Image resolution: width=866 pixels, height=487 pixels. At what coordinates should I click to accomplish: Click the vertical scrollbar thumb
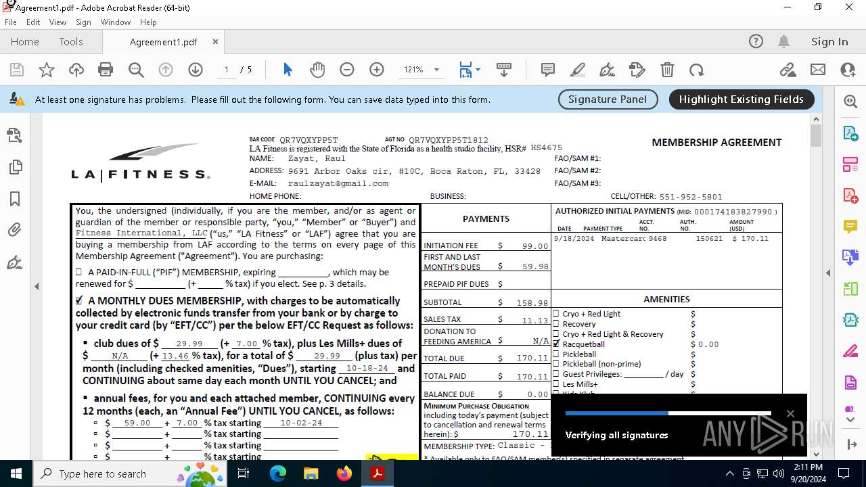point(817,136)
